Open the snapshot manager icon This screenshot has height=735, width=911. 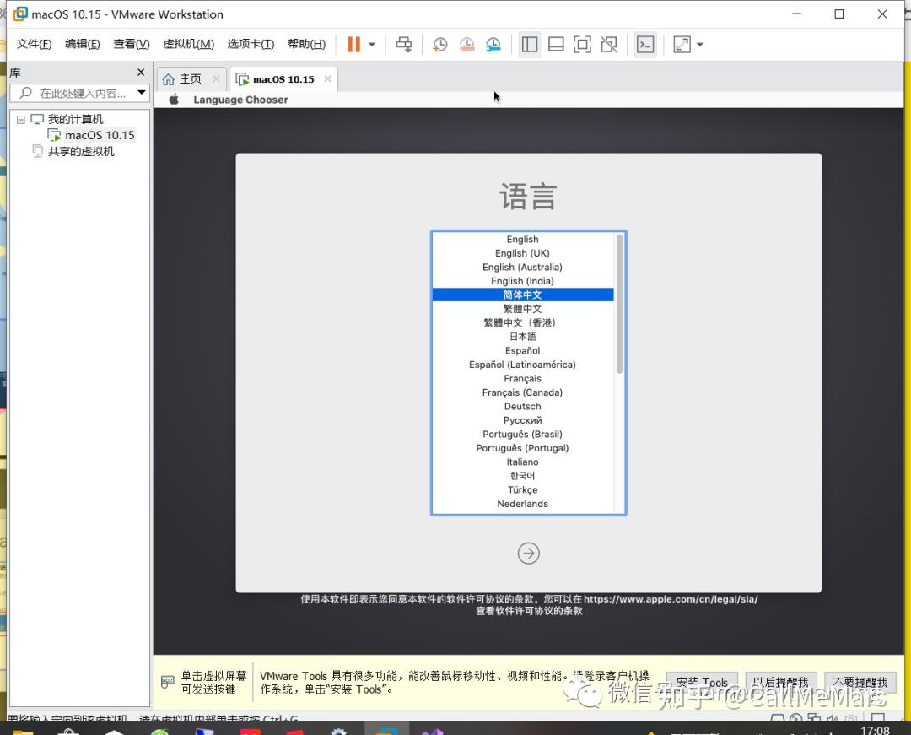(x=493, y=44)
